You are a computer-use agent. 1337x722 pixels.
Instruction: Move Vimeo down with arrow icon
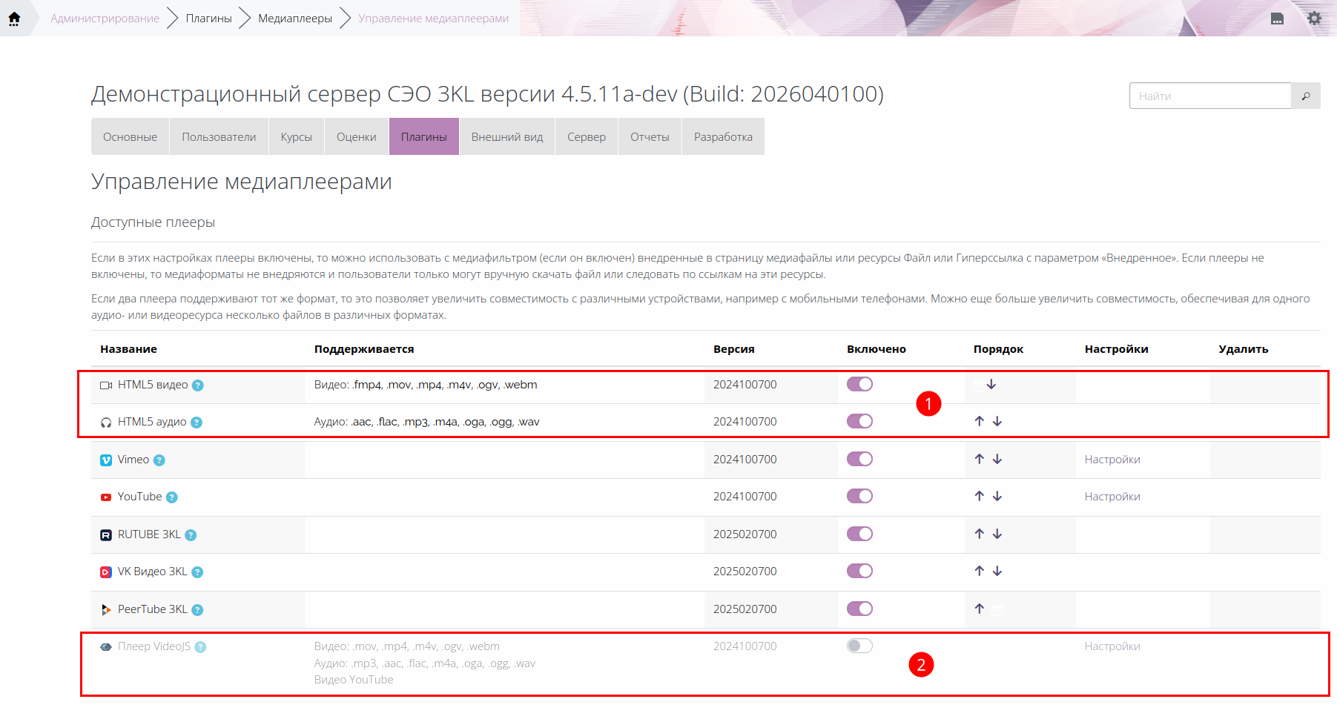click(x=997, y=460)
